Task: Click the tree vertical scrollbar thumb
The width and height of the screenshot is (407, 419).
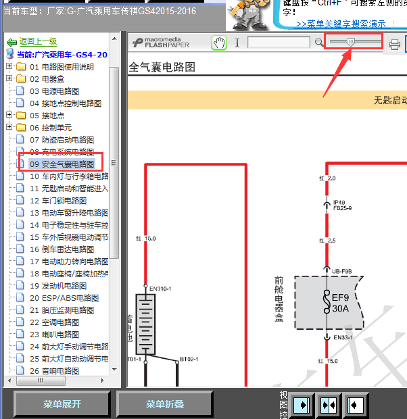Action: [114, 163]
